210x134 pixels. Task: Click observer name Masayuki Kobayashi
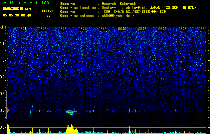(x=120, y=4)
